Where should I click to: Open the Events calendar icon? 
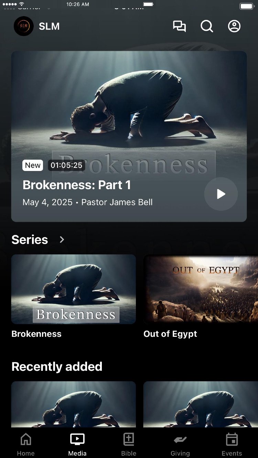coord(232,439)
